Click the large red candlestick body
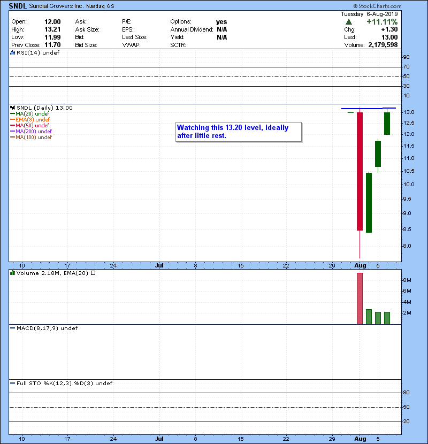 [x=360, y=171]
